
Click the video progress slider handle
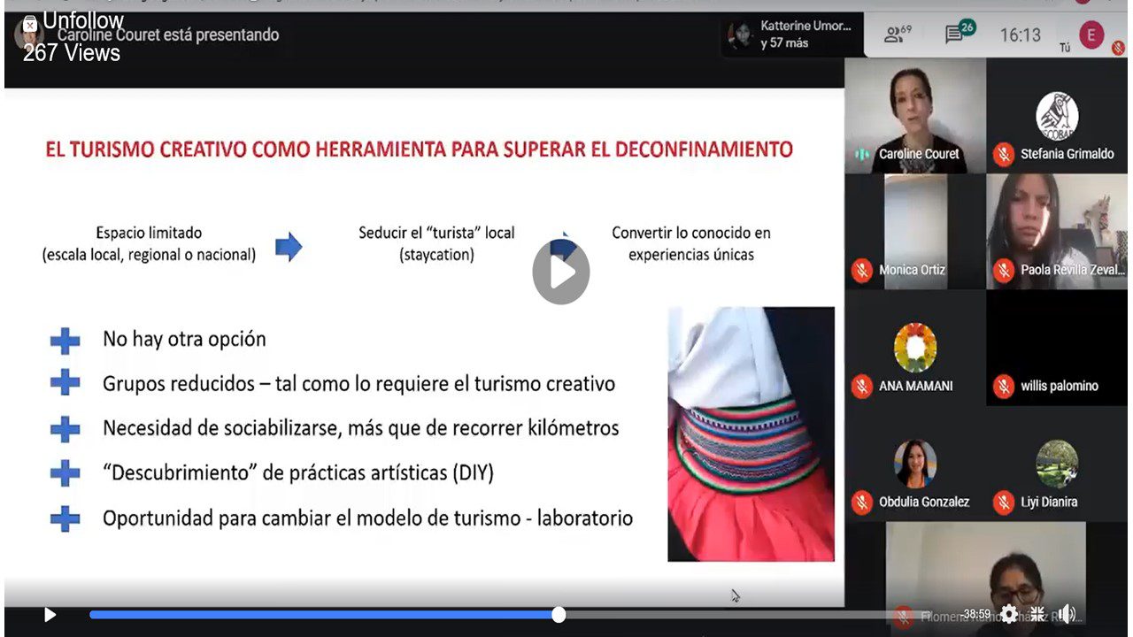point(559,615)
